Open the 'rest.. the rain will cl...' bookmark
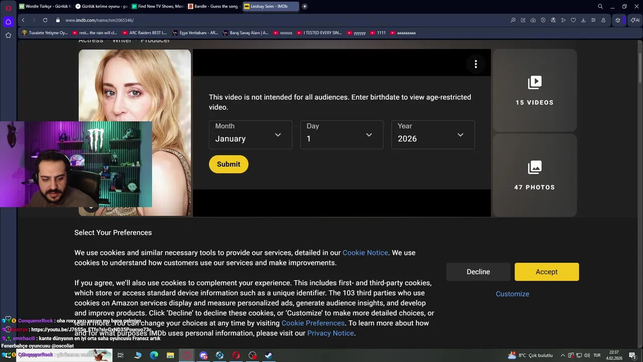 click(95, 33)
